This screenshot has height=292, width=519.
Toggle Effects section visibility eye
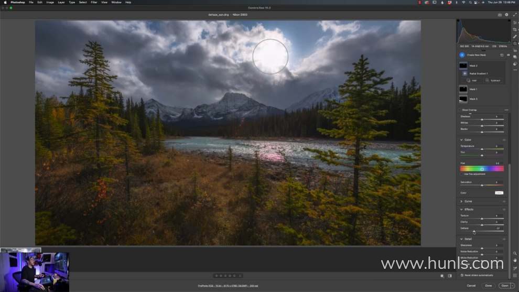click(x=504, y=210)
